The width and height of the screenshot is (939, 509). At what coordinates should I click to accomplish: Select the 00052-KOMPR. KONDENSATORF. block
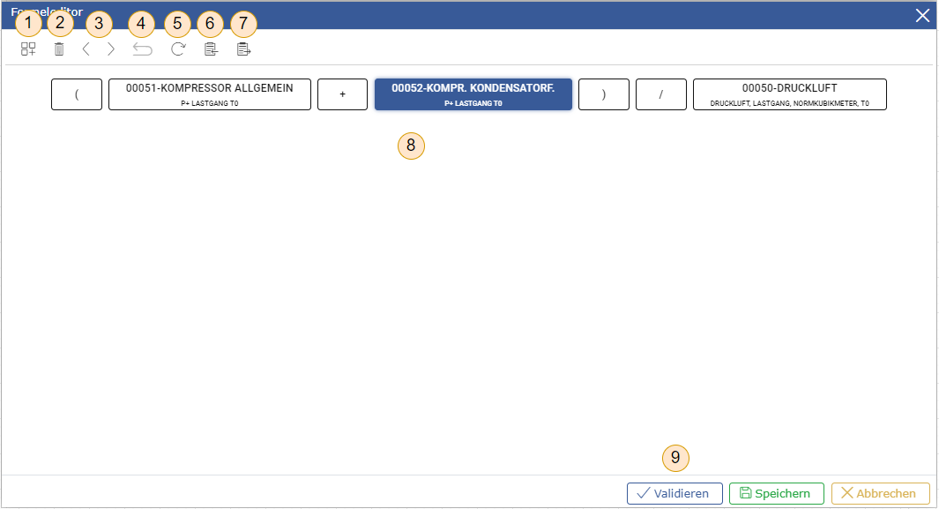click(473, 94)
